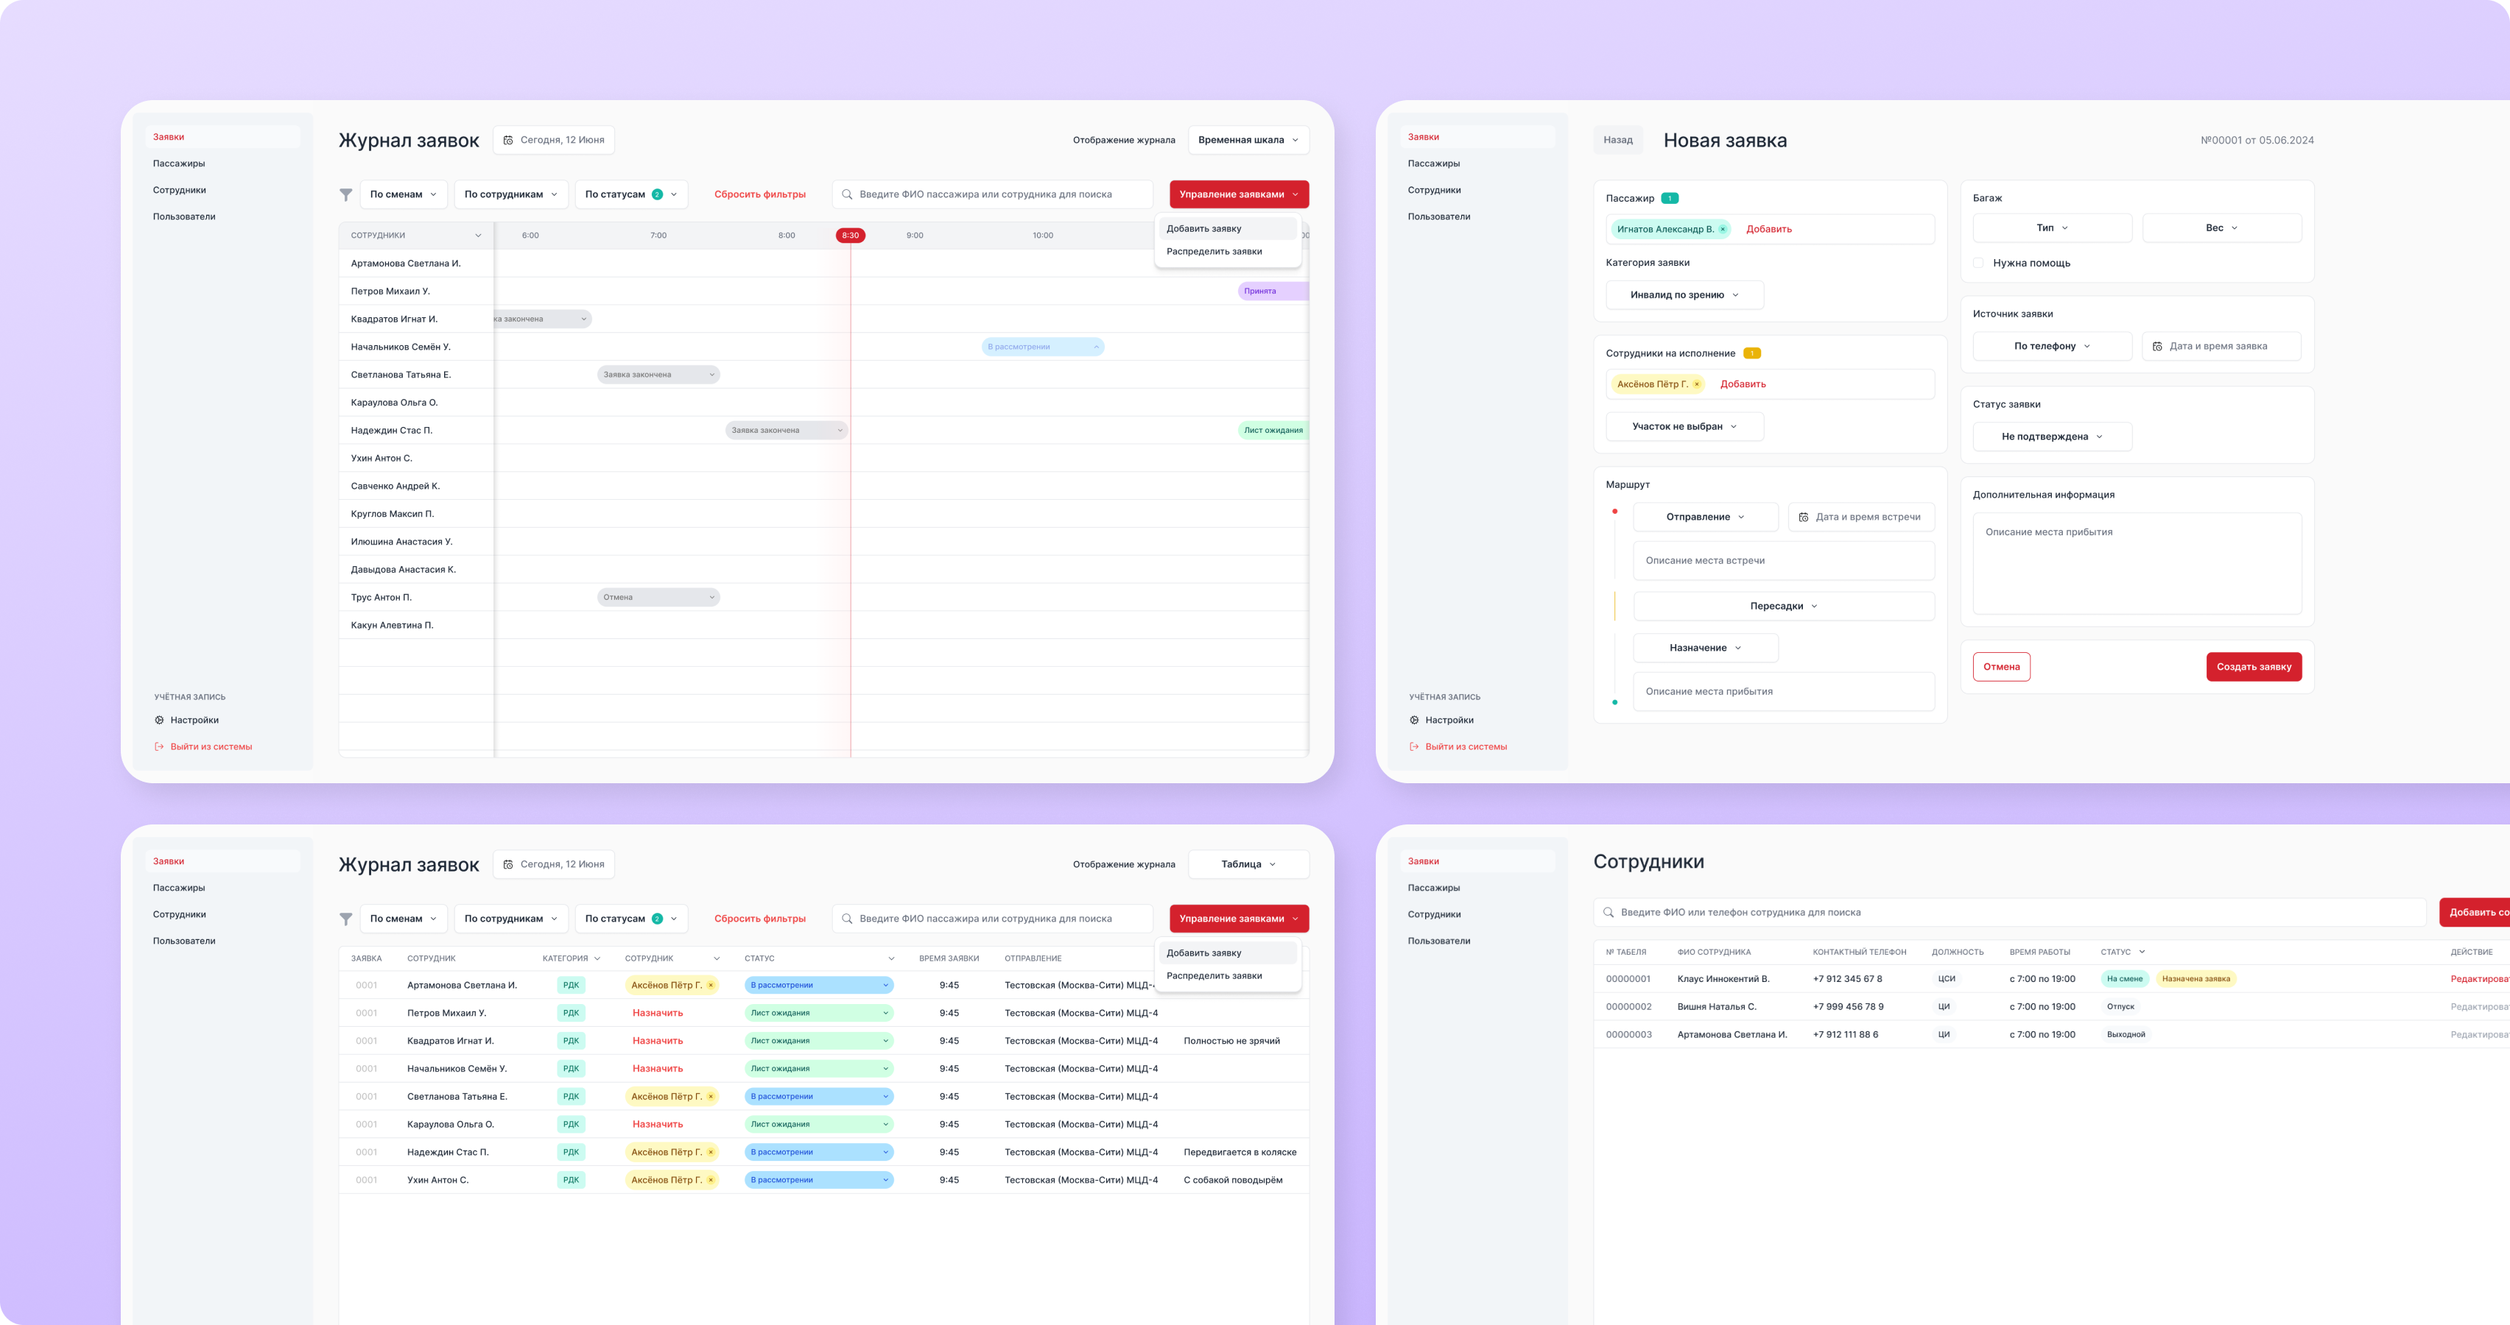This screenshot has height=1325, width=2510.
Task: Click the 8:30 current time marker
Action: point(851,236)
